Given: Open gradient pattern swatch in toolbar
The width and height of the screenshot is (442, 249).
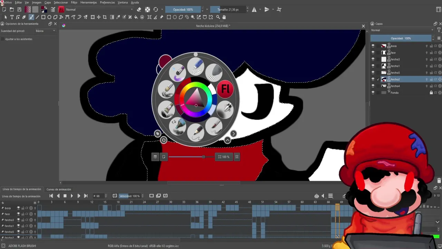Looking at the screenshot, I should click(28, 9).
